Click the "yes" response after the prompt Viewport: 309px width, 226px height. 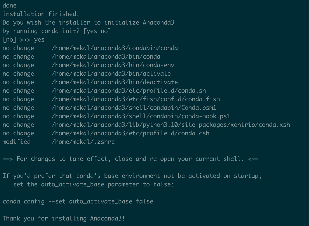point(39,40)
